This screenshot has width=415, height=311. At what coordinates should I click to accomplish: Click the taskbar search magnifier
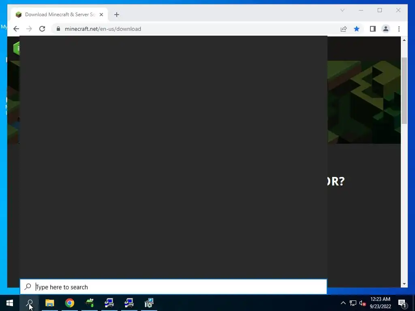point(30,303)
